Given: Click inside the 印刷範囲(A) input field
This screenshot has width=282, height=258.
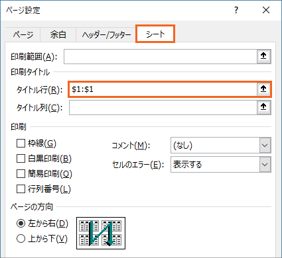Looking at the screenshot, I should 161,57.
